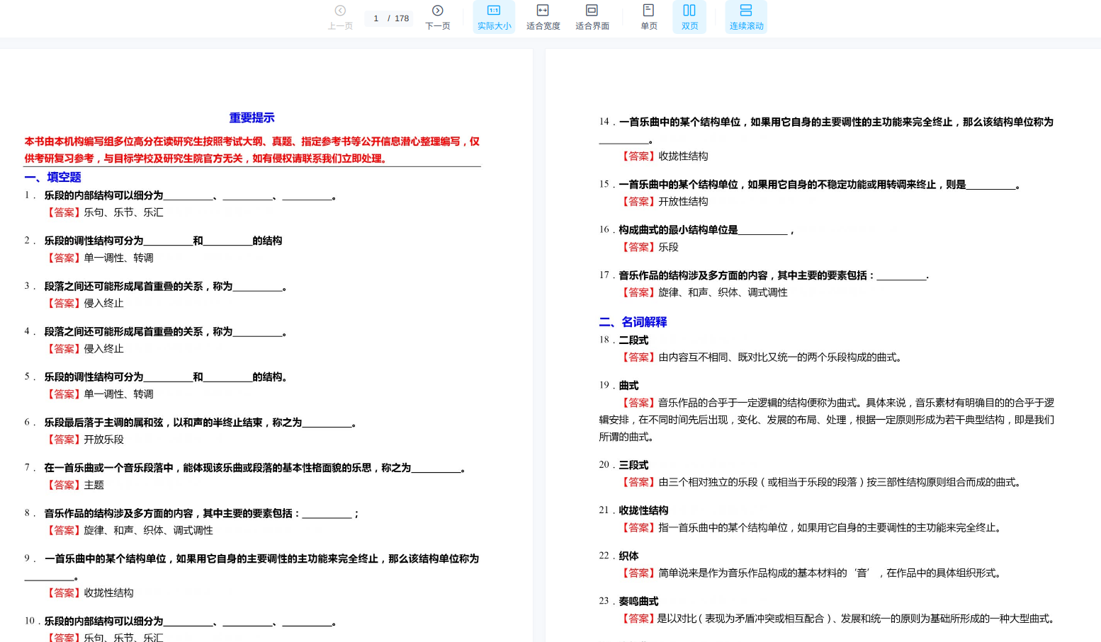The height and width of the screenshot is (642, 1101).
Task: Click the 一、填空题 section heading
Action: point(53,178)
